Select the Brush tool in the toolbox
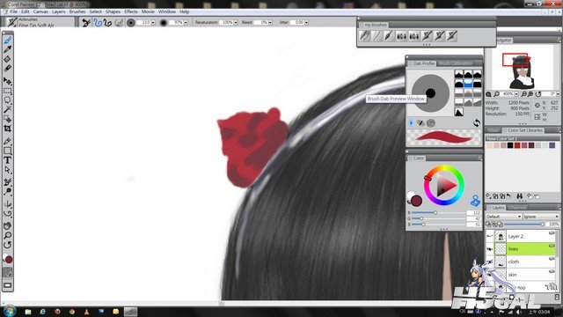 (8, 40)
